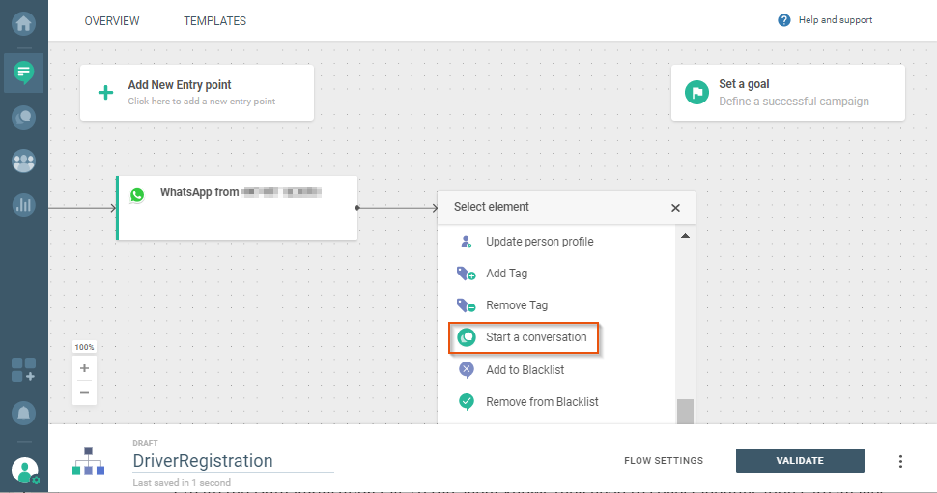
Task: Click the VALIDATE button
Action: [x=800, y=461]
